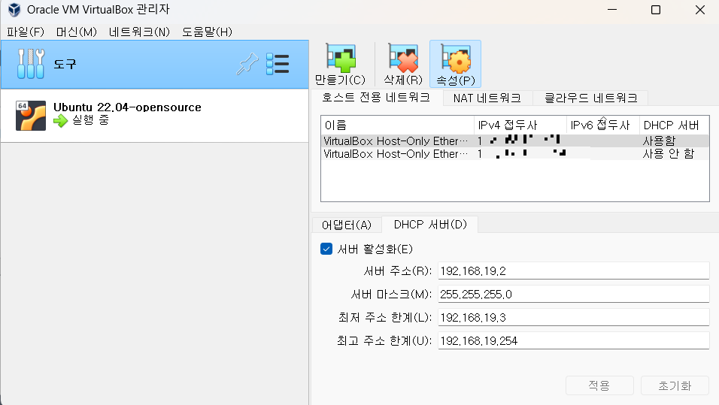The height and width of the screenshot is (405, 719).
Task: Open the 네트워크(N) menu
Action: click(139, 32)
